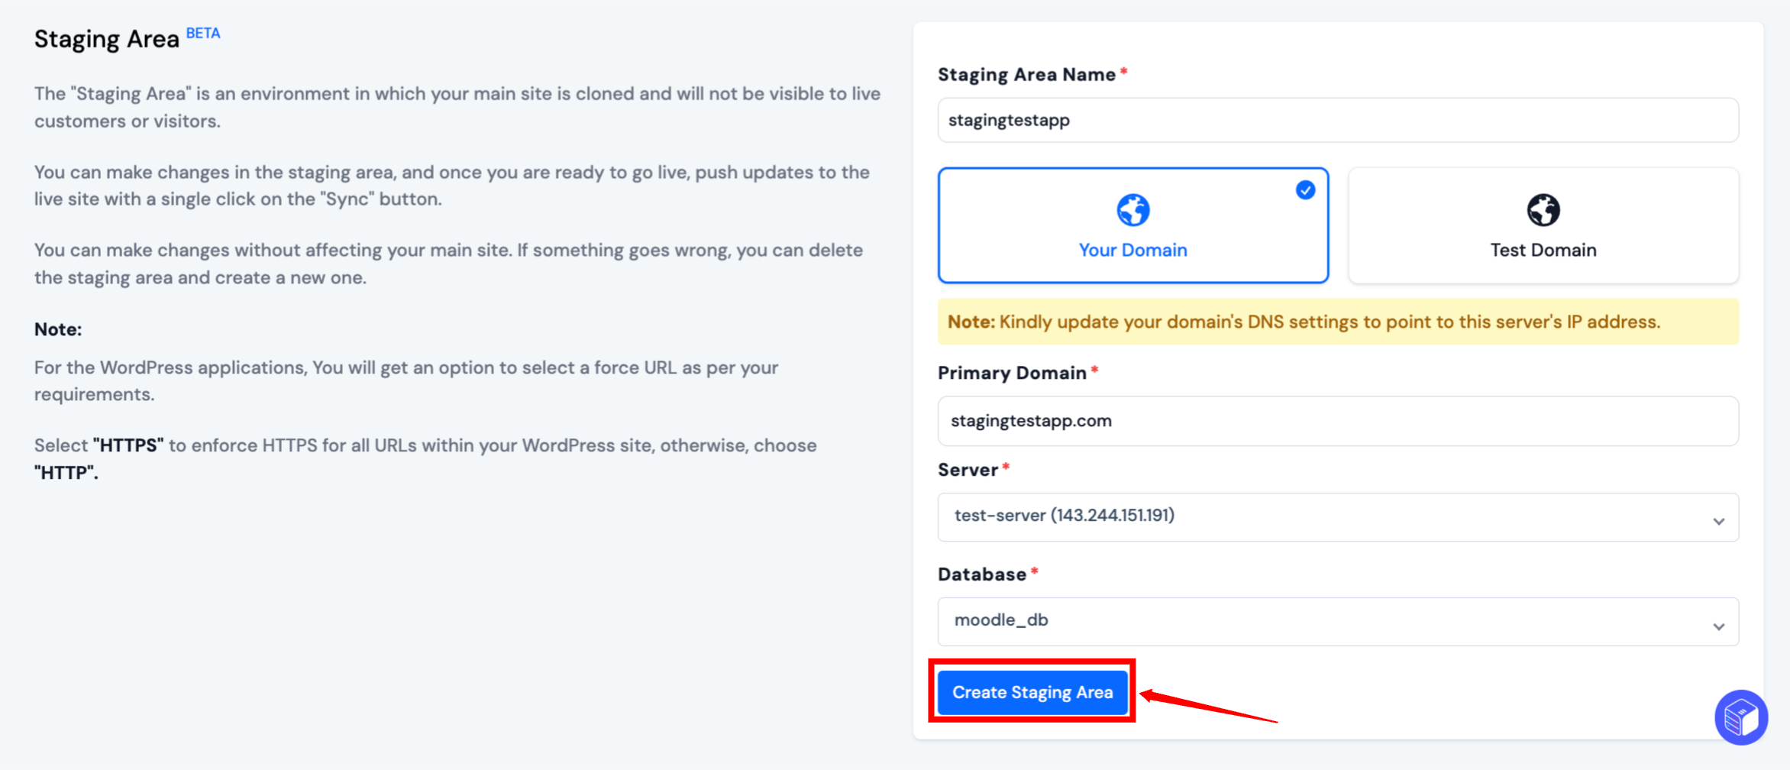Click the Staging Area Name label
The image size is (1790, 770).
tap(1027, 75)
